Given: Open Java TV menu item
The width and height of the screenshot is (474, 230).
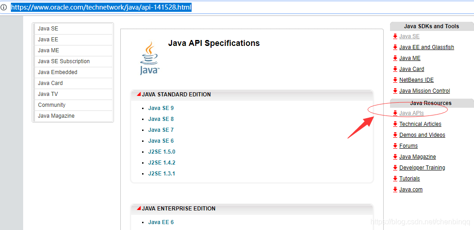Looking at the screenshot, I should [x=73, y=94].
